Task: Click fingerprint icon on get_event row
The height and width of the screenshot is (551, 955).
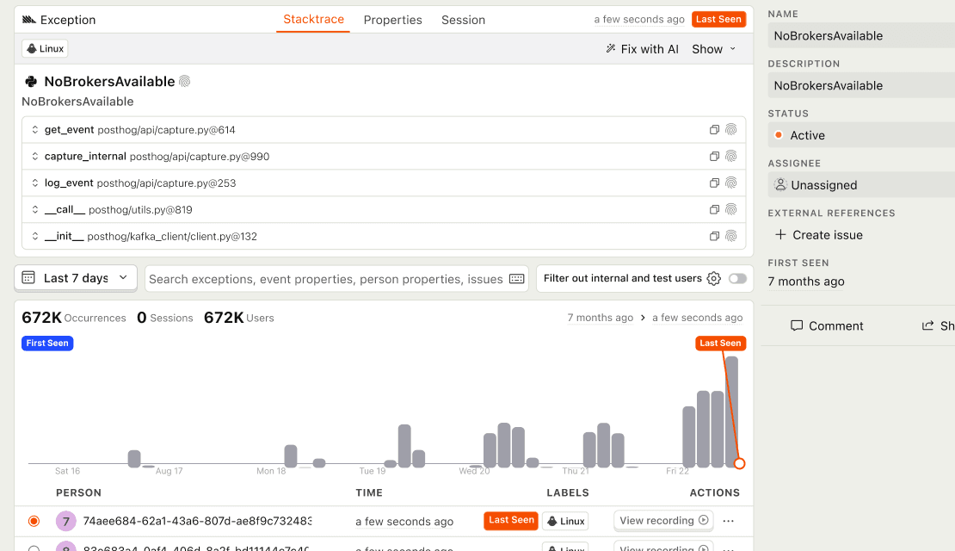Action: coord(731,130)
